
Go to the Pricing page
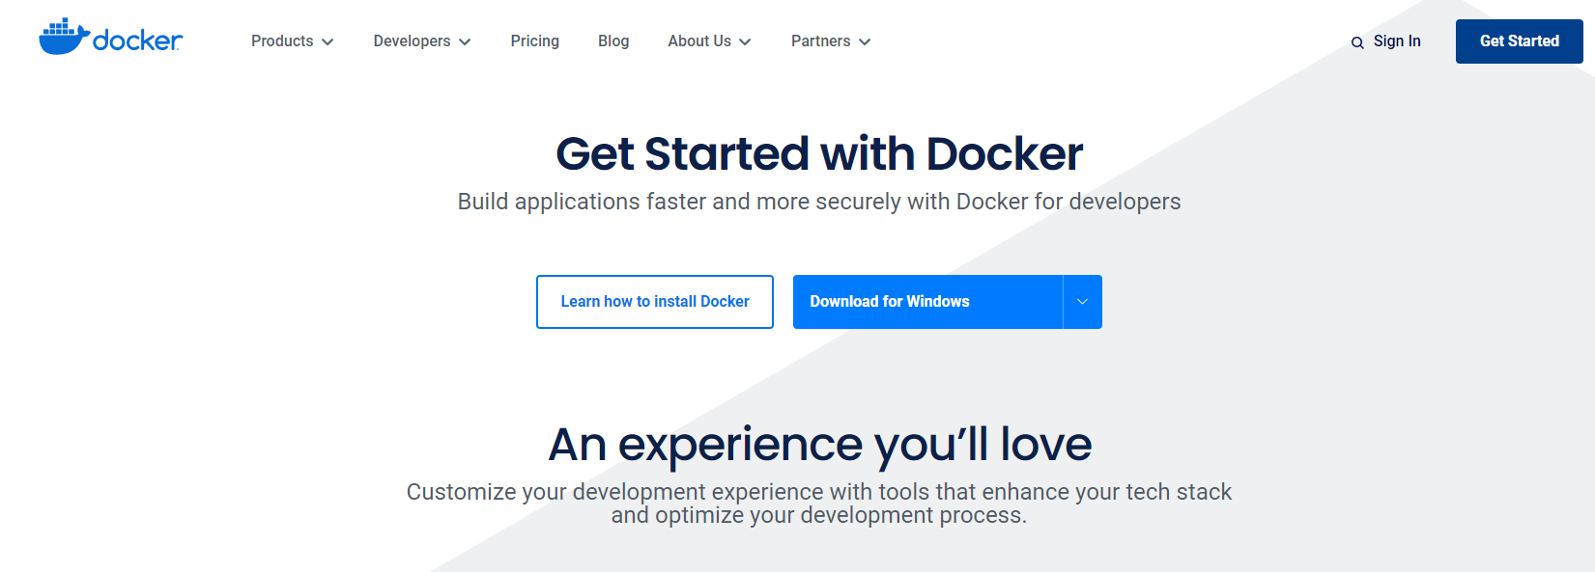[535, 41]
